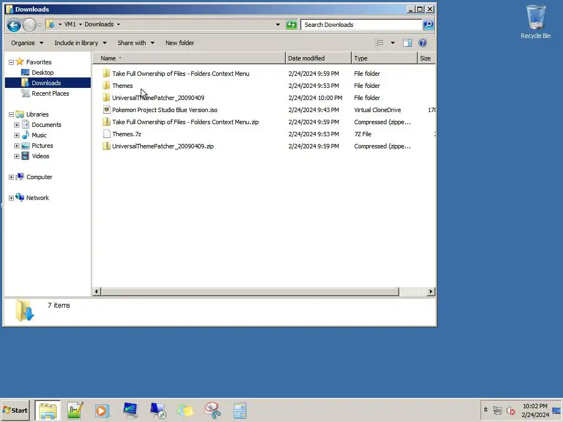This screenshot has width=563, height=422.
Task: Select Desktop under Favorites
Action: tap(42, 73)
